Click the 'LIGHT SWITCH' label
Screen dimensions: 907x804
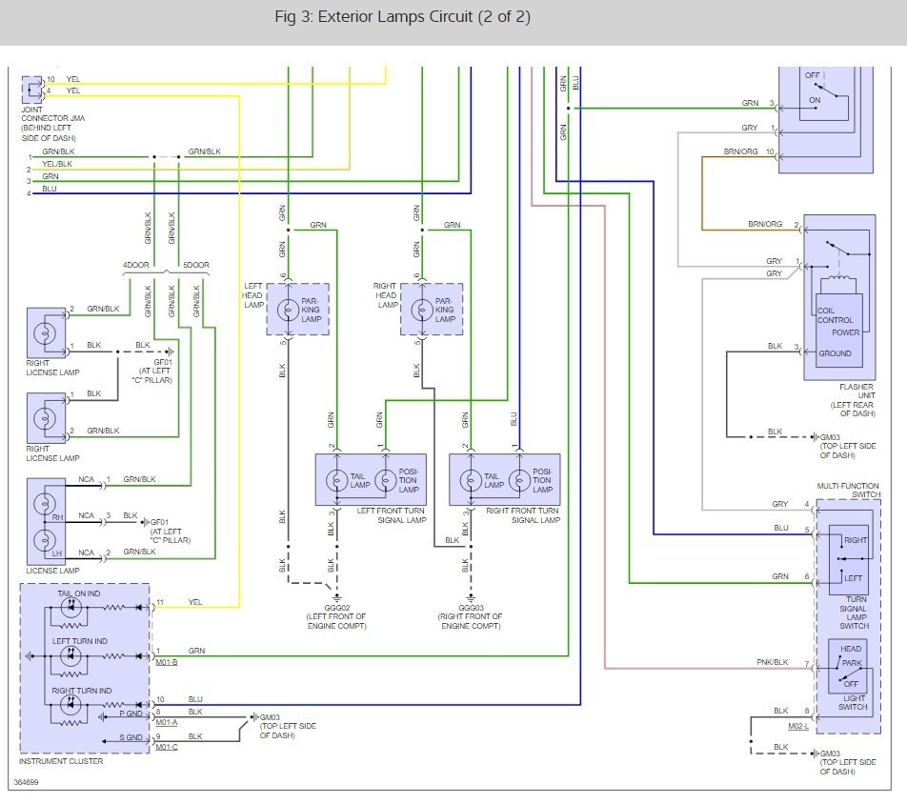click(854, 702)
